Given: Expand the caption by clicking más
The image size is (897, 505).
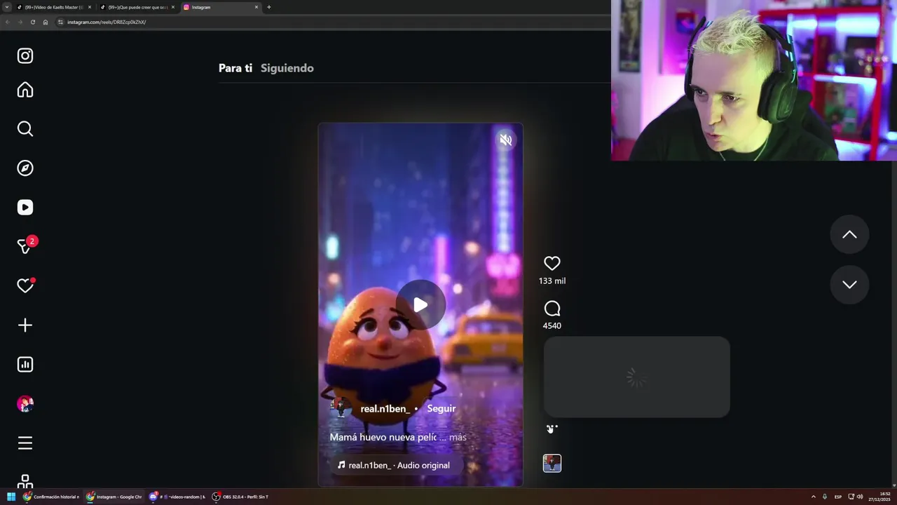Looking at the screenshot, I should click(x=458, y=437).
